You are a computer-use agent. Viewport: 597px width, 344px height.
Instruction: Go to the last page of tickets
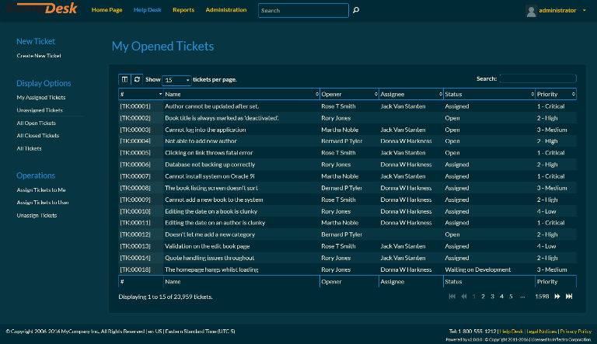point(569,297)
